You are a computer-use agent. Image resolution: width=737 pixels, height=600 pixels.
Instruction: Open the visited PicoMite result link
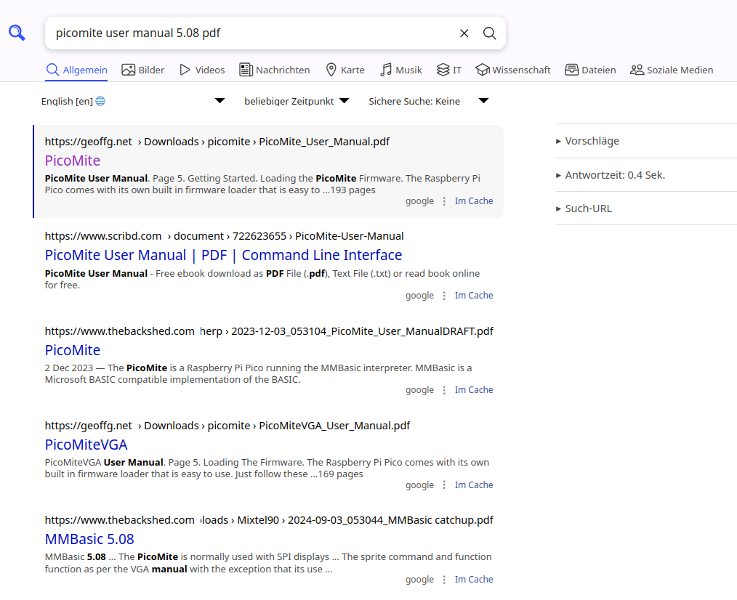(x=73, y=161)
